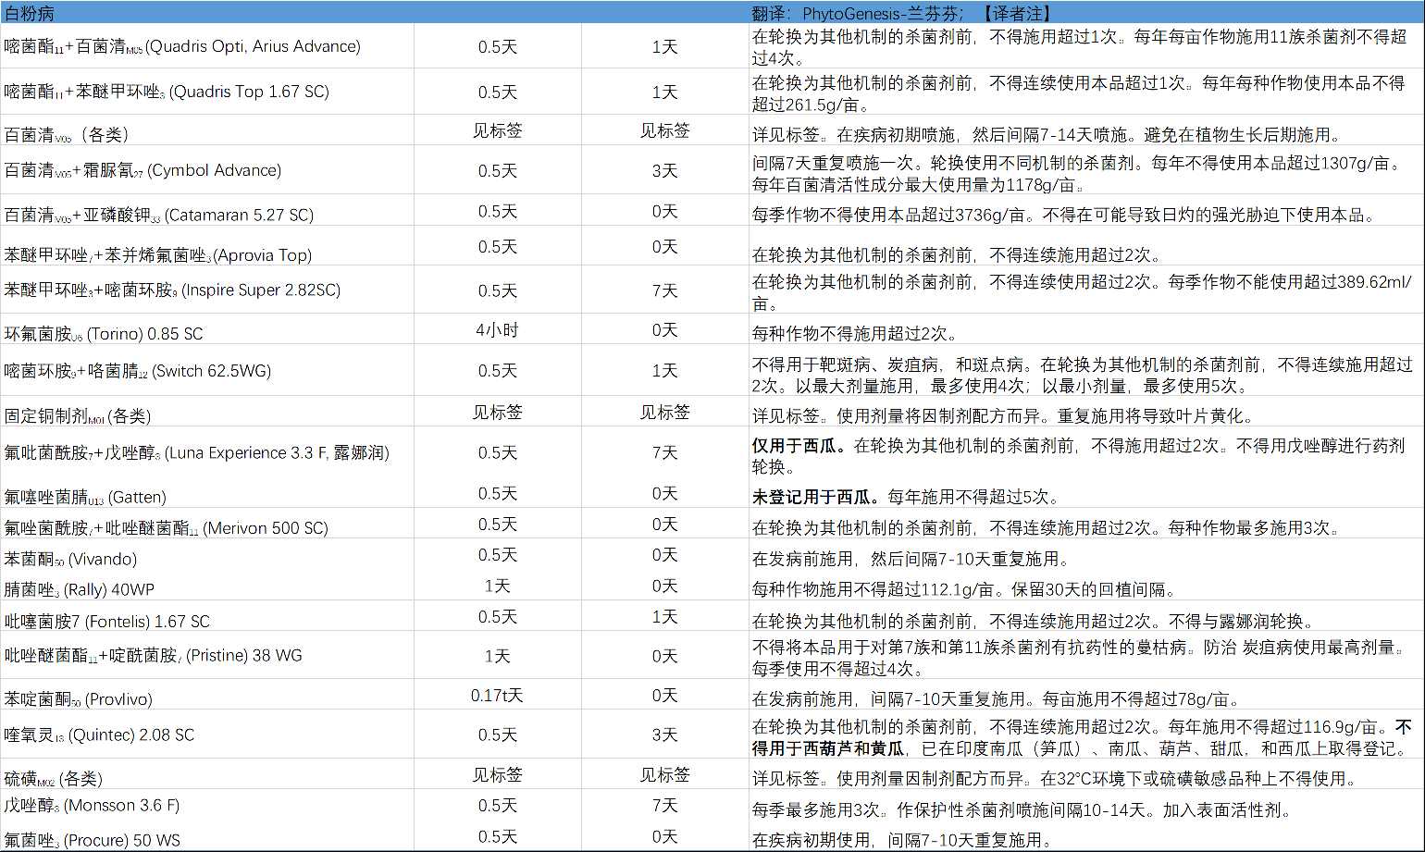The height and width of the screenshot is (852, 1425).
Task: Click the Monsson 3.6 F product cell
Action: tap(207, 806)
